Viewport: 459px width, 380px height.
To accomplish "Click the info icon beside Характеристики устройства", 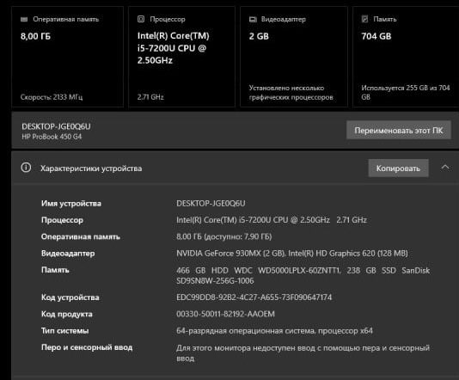I will (26, 168).
